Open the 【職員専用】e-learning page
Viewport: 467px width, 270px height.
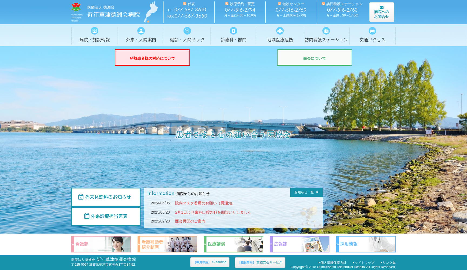(x=210, y=262)
